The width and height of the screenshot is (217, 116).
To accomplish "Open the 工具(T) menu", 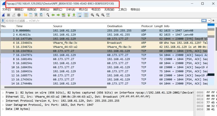I will pyautogui.click(x=122, y=10).
